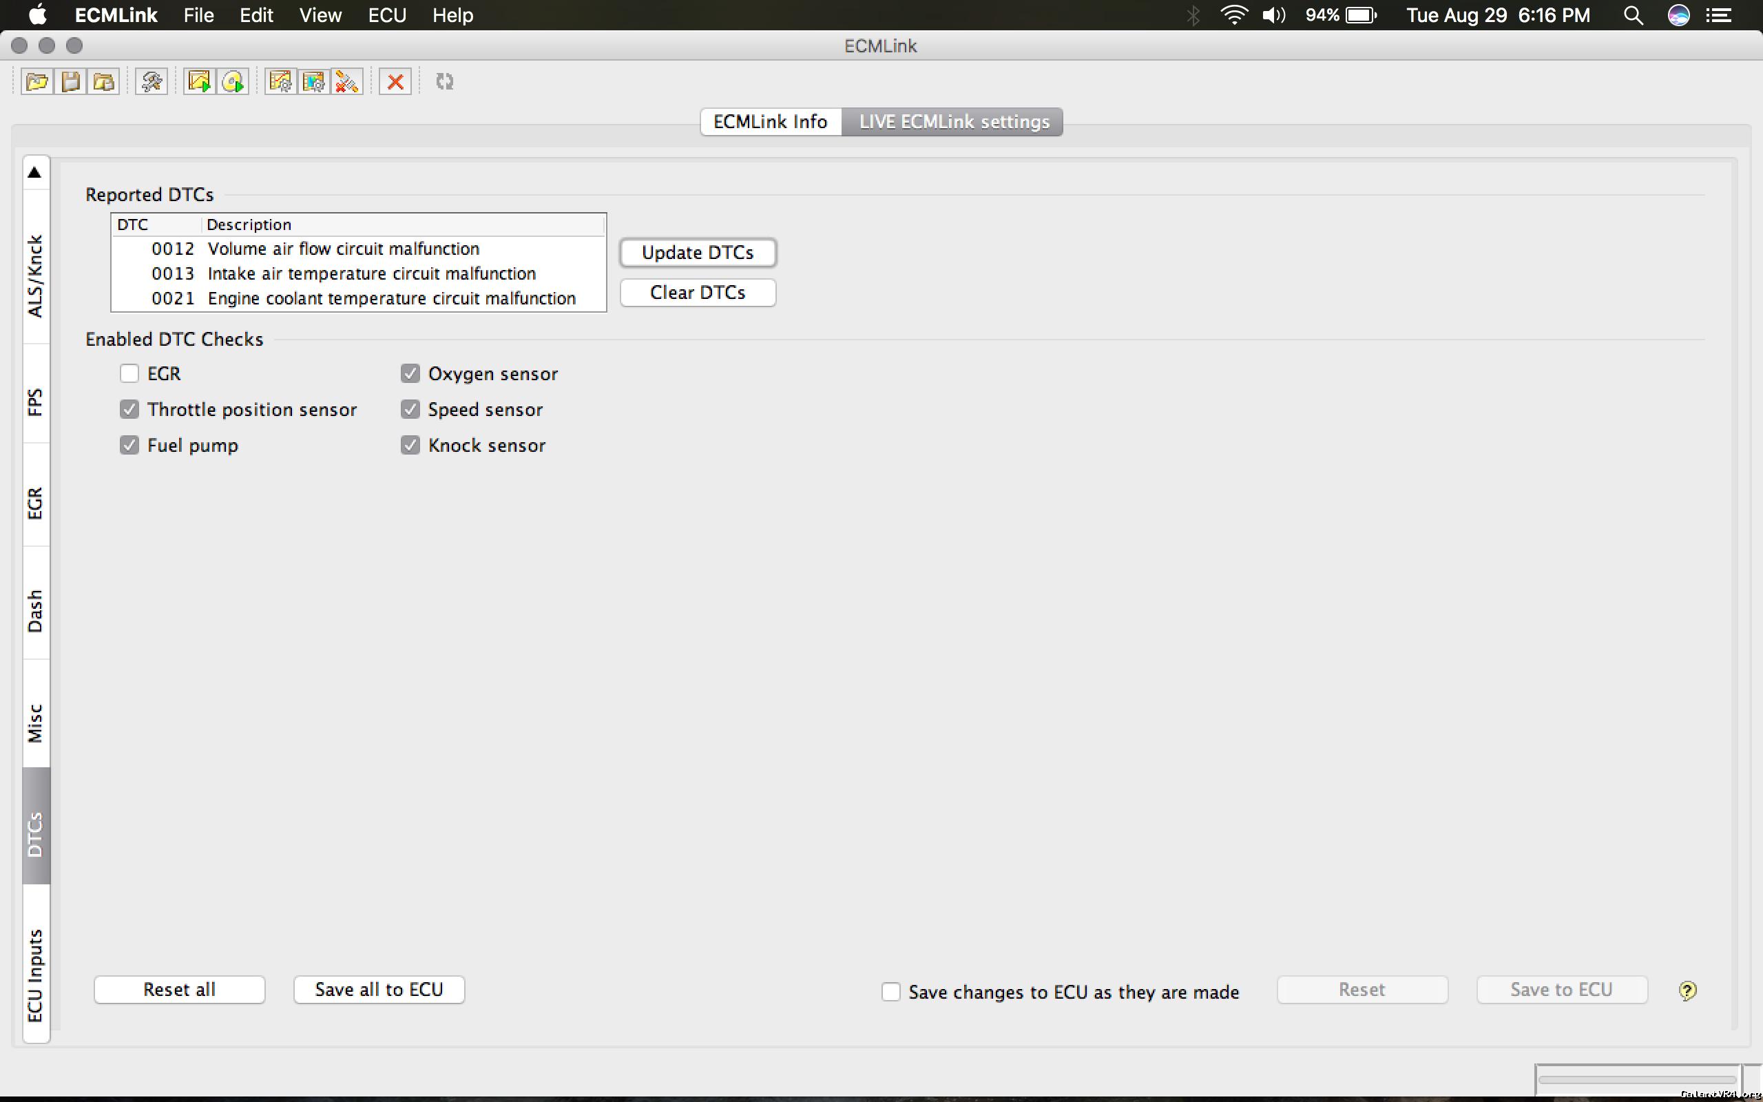This screenshot has height=1102, width=1763.
Task: Toggle the Knock sensor checkbox
Action: [x=410, y=446]
